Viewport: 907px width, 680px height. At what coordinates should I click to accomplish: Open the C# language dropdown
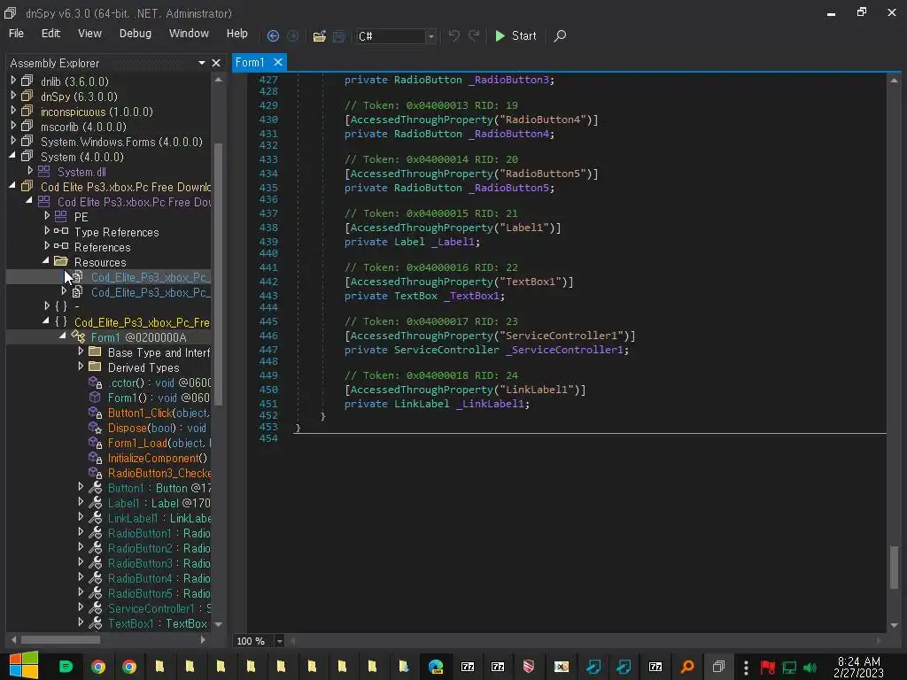tap(430, 36)
